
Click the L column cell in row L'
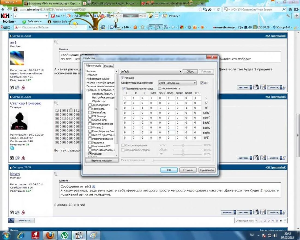click(x=127, y=98)
